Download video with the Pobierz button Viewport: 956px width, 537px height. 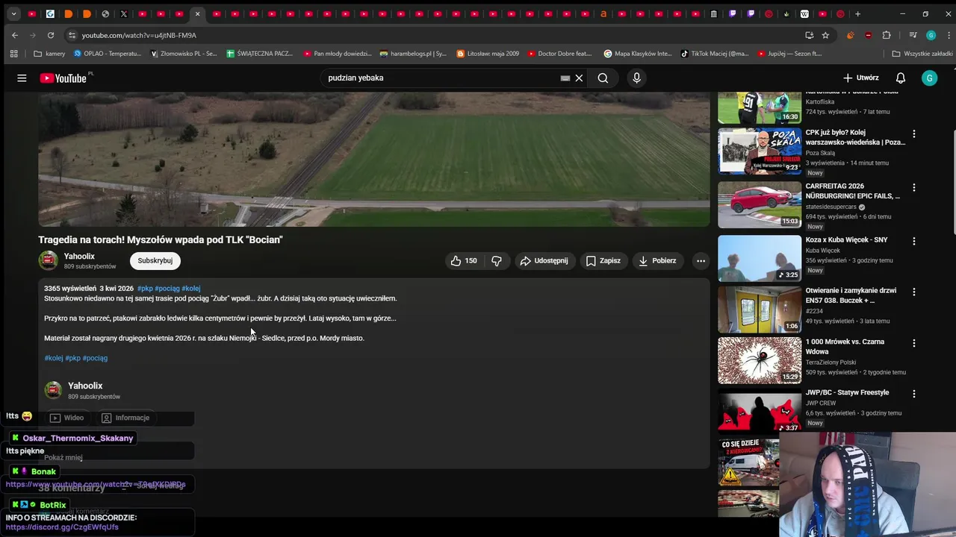pyautogui.click(x=658, y=260)
